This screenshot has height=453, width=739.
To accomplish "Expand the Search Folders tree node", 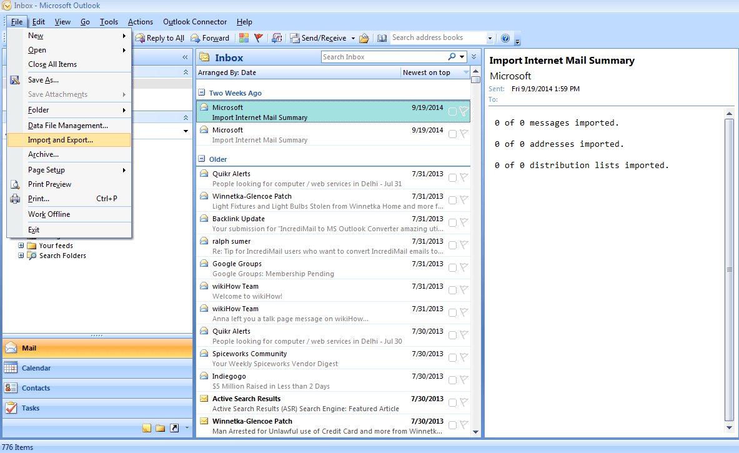I will [x=21, y=256].
